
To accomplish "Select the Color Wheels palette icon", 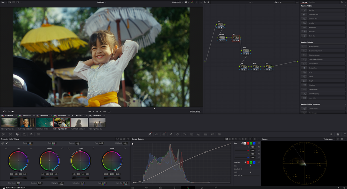I will point(17,134).
